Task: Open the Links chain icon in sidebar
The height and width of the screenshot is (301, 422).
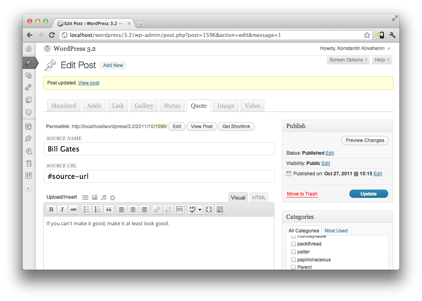Action: click(29, 87)
